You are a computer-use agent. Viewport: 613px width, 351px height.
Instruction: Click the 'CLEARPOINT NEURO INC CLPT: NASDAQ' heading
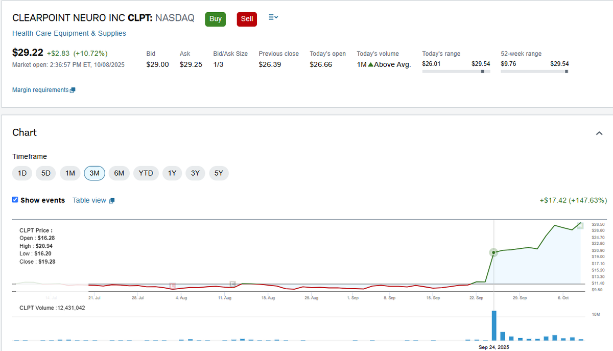click(103, 18)
